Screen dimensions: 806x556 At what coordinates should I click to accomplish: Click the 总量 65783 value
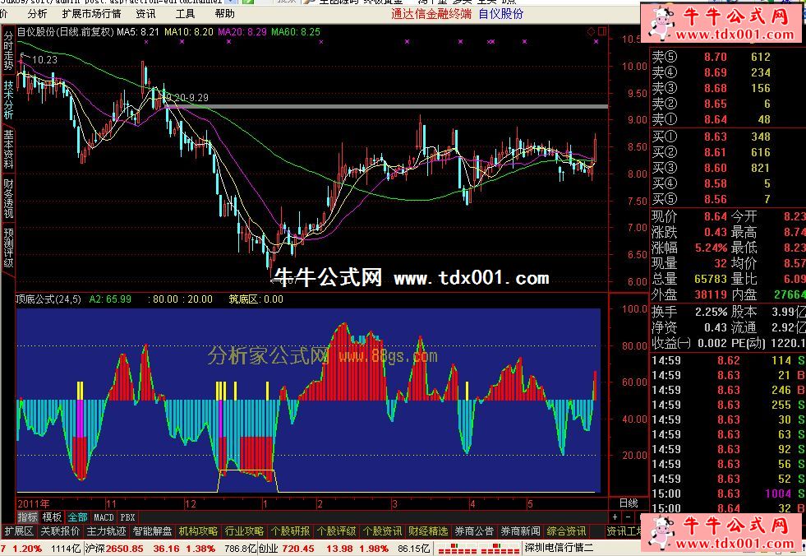click(711, 279)
